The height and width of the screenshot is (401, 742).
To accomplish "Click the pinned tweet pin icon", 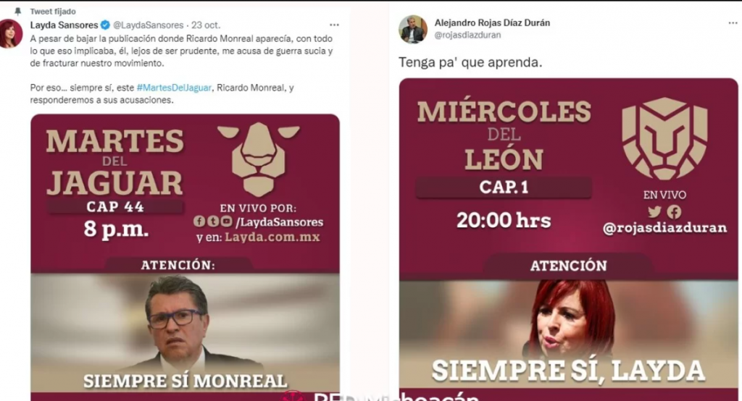I will [18, 12].
